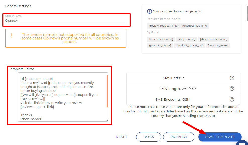Click the {product_image_url} merge tag

pyautogui.click(x=189, y=45)
